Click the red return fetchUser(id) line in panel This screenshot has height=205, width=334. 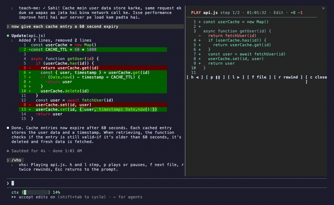232,36
